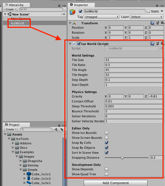Image resolution: width=165 pixels, height=186 pixels.
Task: Select the Simple folder
Action: tap(32, 170)
